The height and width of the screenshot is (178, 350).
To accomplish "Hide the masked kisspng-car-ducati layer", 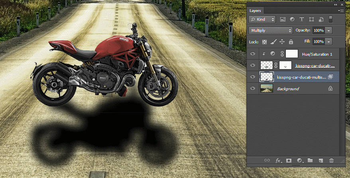I will tap(253, 65).
